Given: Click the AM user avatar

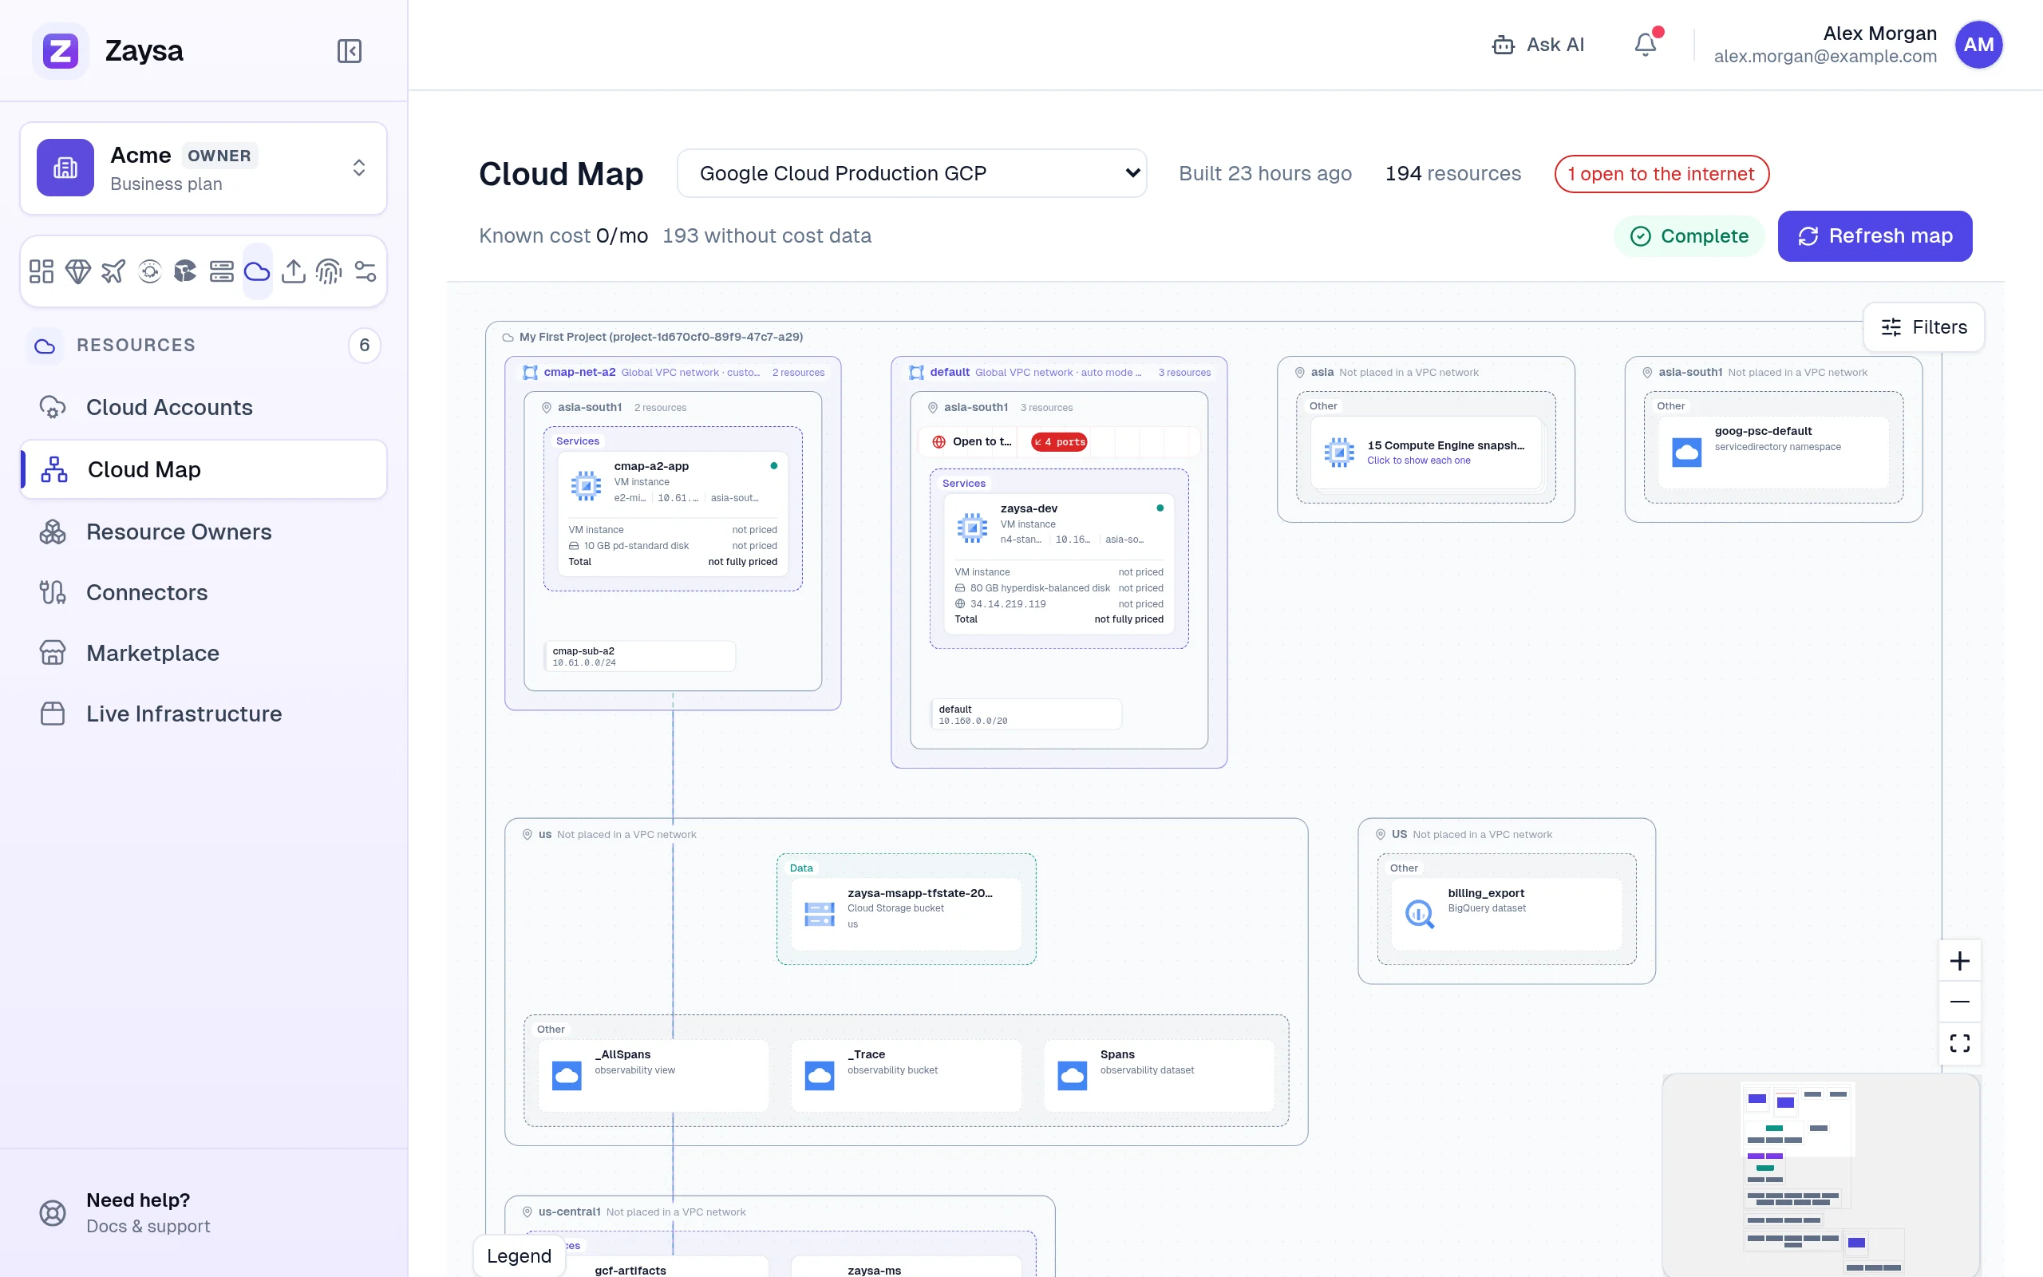Looking at the screenshot, I should click(x=1978, y=45).
